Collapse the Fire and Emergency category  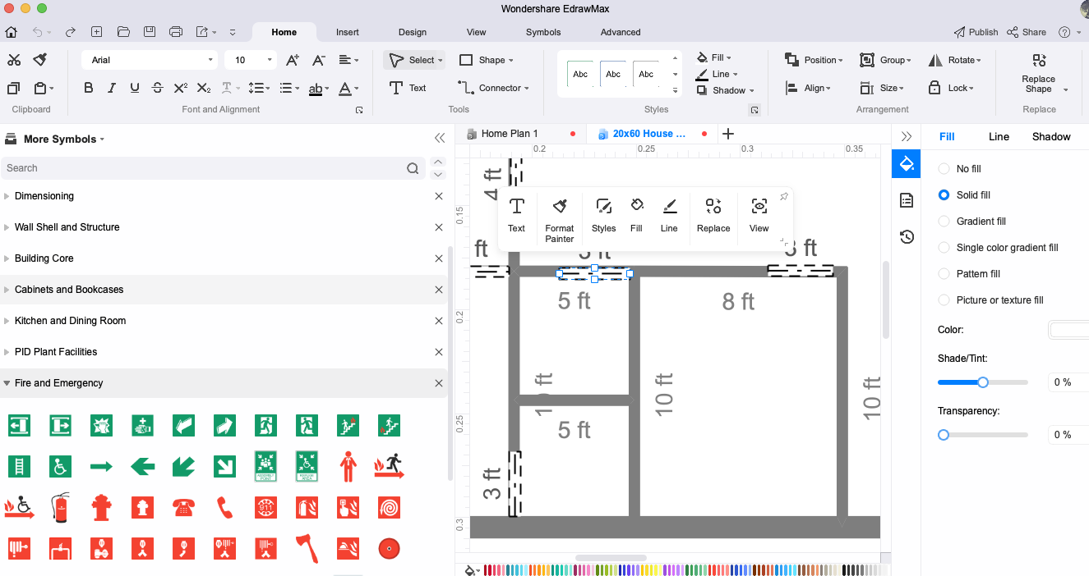pyautogui.click(x=8, y=382)
